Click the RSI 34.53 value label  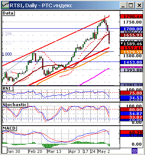point(132,98)
